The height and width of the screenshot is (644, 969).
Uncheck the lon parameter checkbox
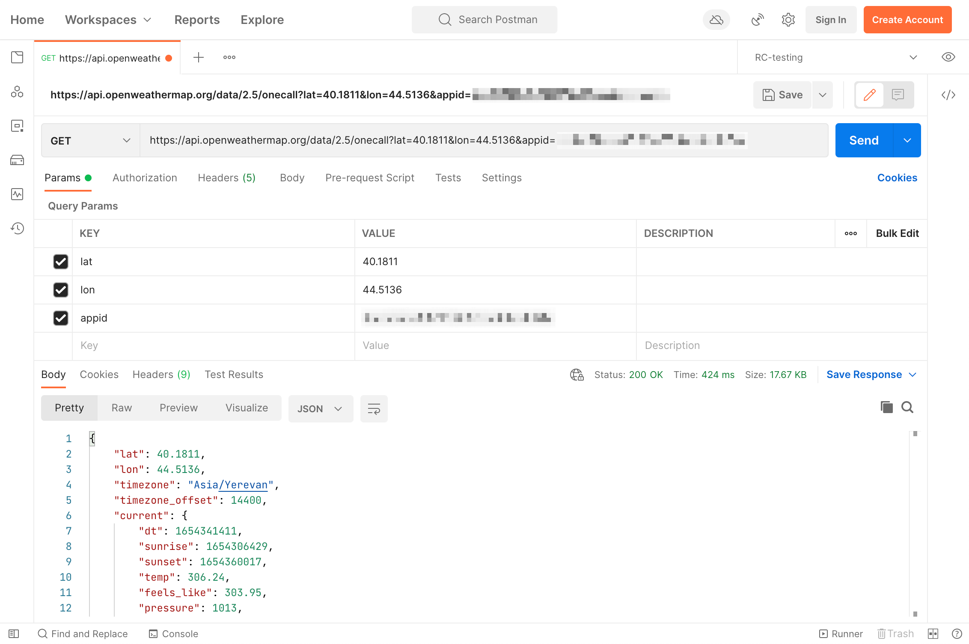pos(61,290)
